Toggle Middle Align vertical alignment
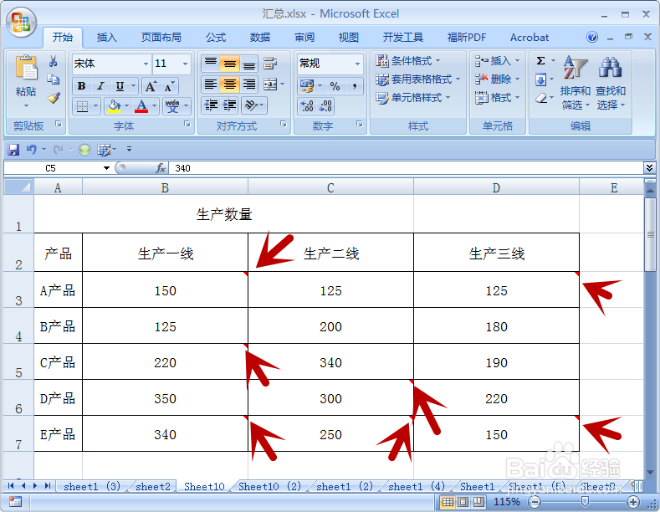Screen dimensions: 660x512 (229, 64)
